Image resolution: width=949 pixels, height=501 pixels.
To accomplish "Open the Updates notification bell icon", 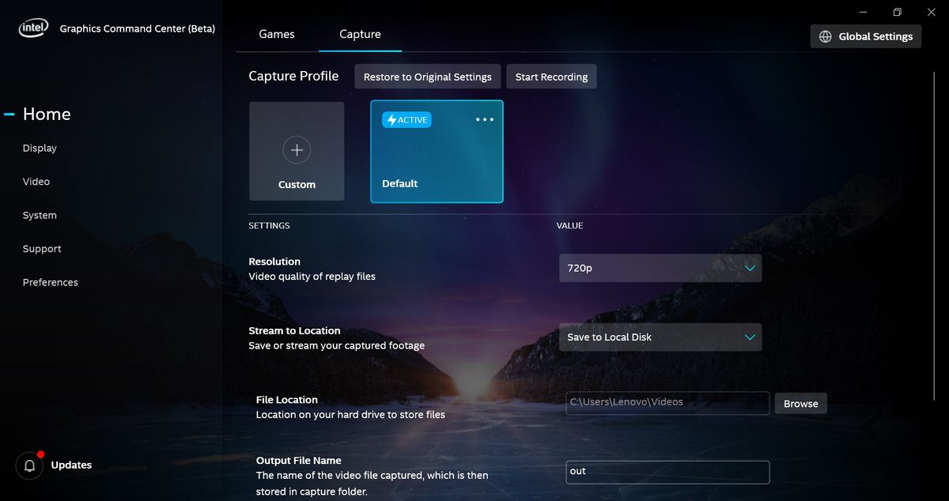I will (x=29, y=465).
